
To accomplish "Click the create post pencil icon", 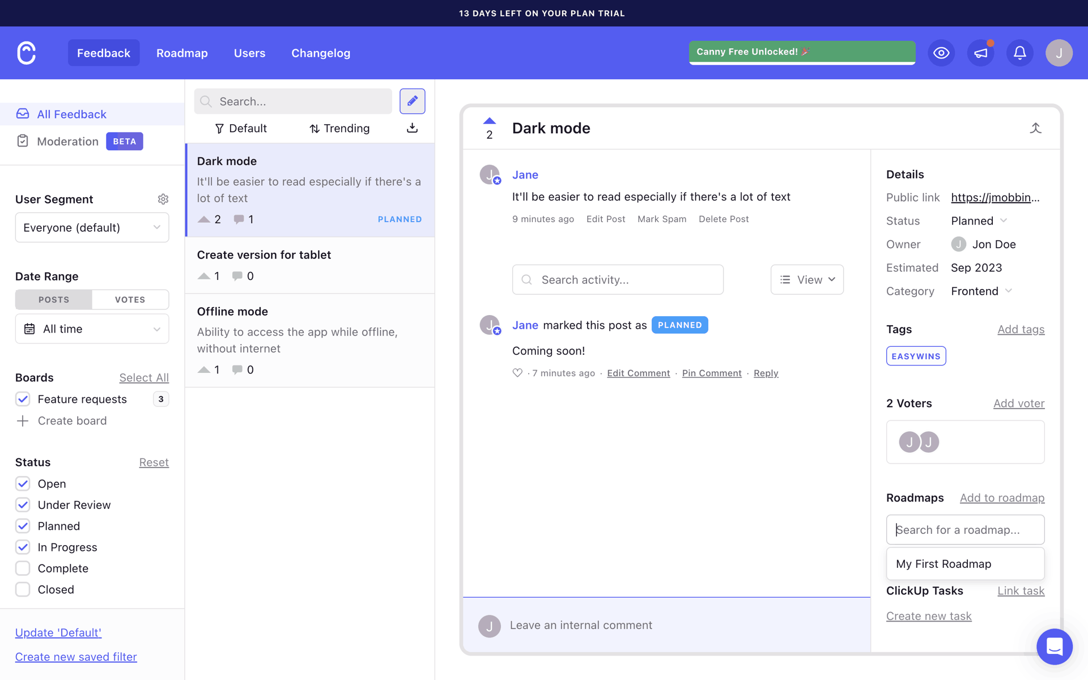I will (x=412, y=101).
